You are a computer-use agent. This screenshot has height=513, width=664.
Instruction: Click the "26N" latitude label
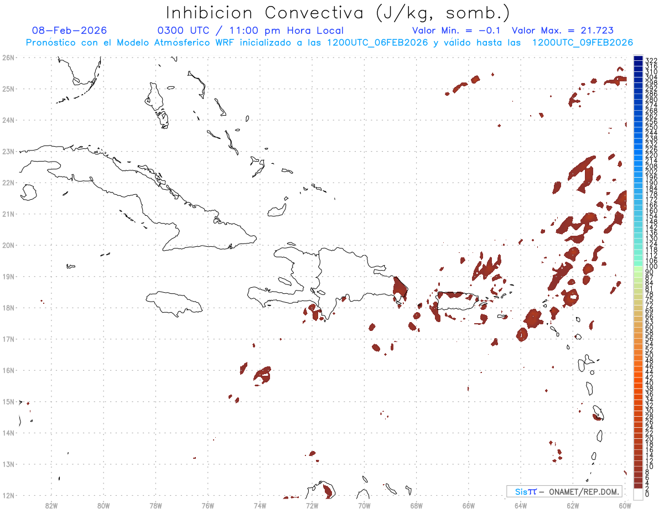coord(8,58)
